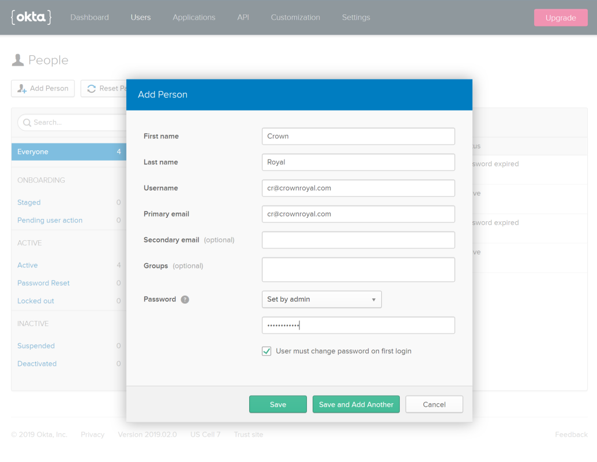Open the Users menu
The width and height of the screenshot is (597, 462).
(140, 17)
